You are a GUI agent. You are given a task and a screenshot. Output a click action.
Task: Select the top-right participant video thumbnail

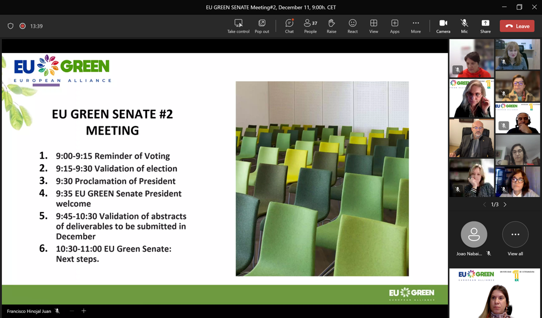pos(518,54)
